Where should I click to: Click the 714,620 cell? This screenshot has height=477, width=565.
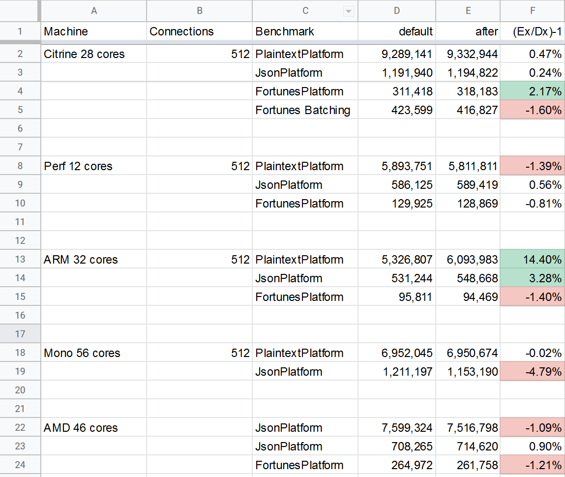468,446
